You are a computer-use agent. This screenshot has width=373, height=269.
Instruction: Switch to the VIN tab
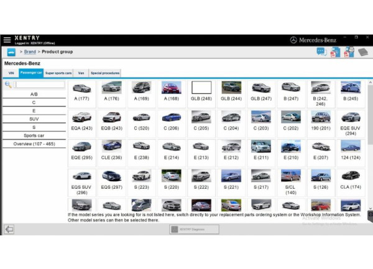[x=11, y=73]
